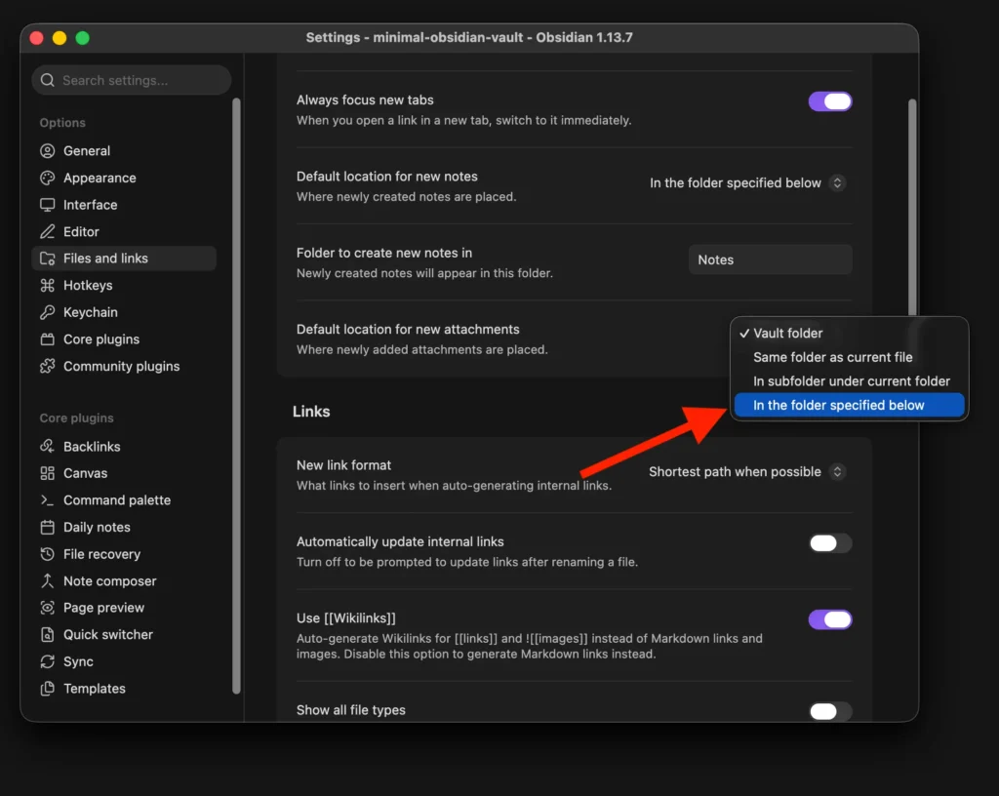Screen dimensions: 999x796
Task: Click the Editor pencil icon
Action: pyautogui.click(x=47, y=232)
